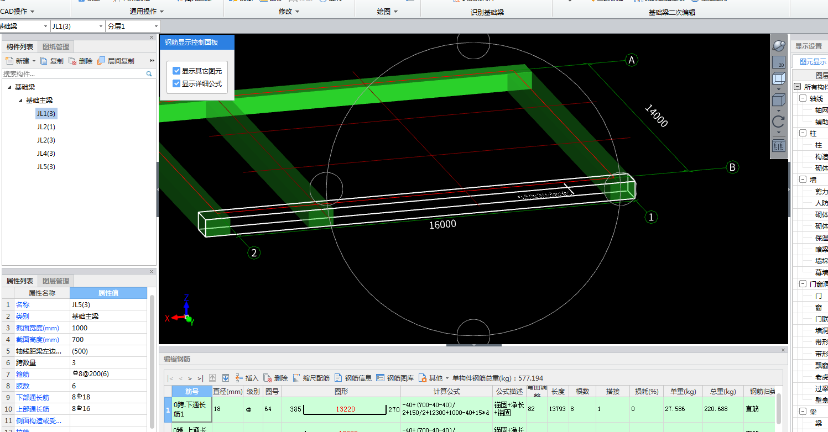Switch to 属性列表 tab
Image resolution: width=828 pixels, height=432 pixels.
click(x=19, y=281)
